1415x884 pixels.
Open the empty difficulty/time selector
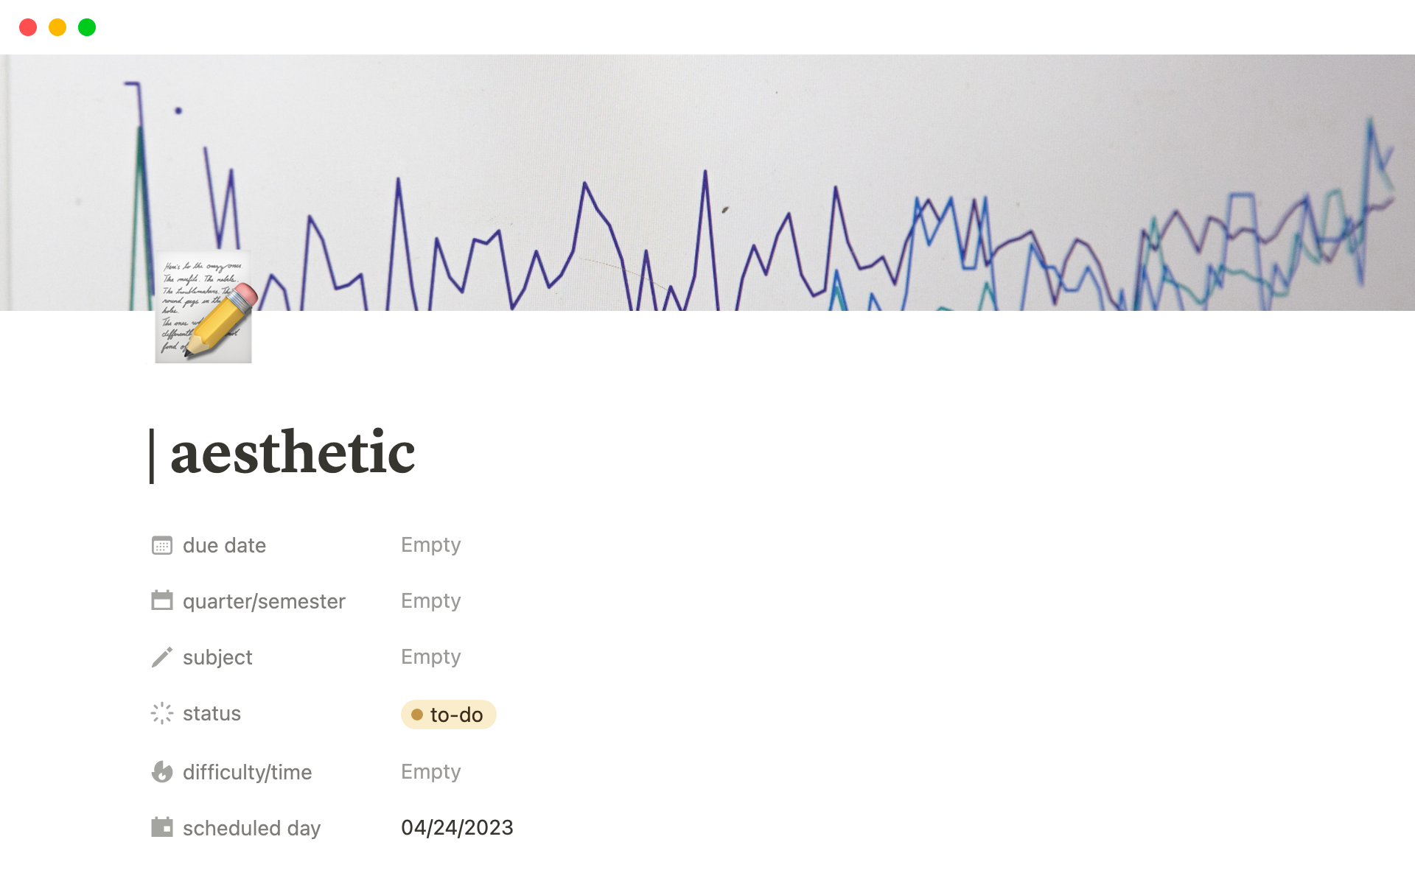coord(430,772)
